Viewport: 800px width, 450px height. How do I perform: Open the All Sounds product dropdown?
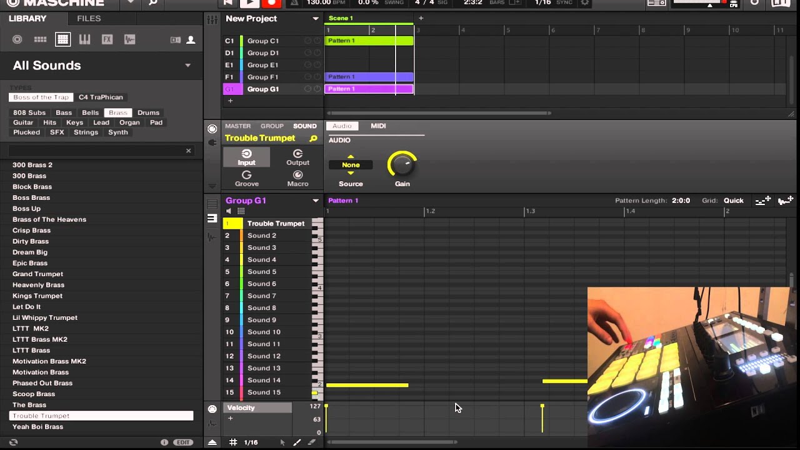click(x=187, y=66)
